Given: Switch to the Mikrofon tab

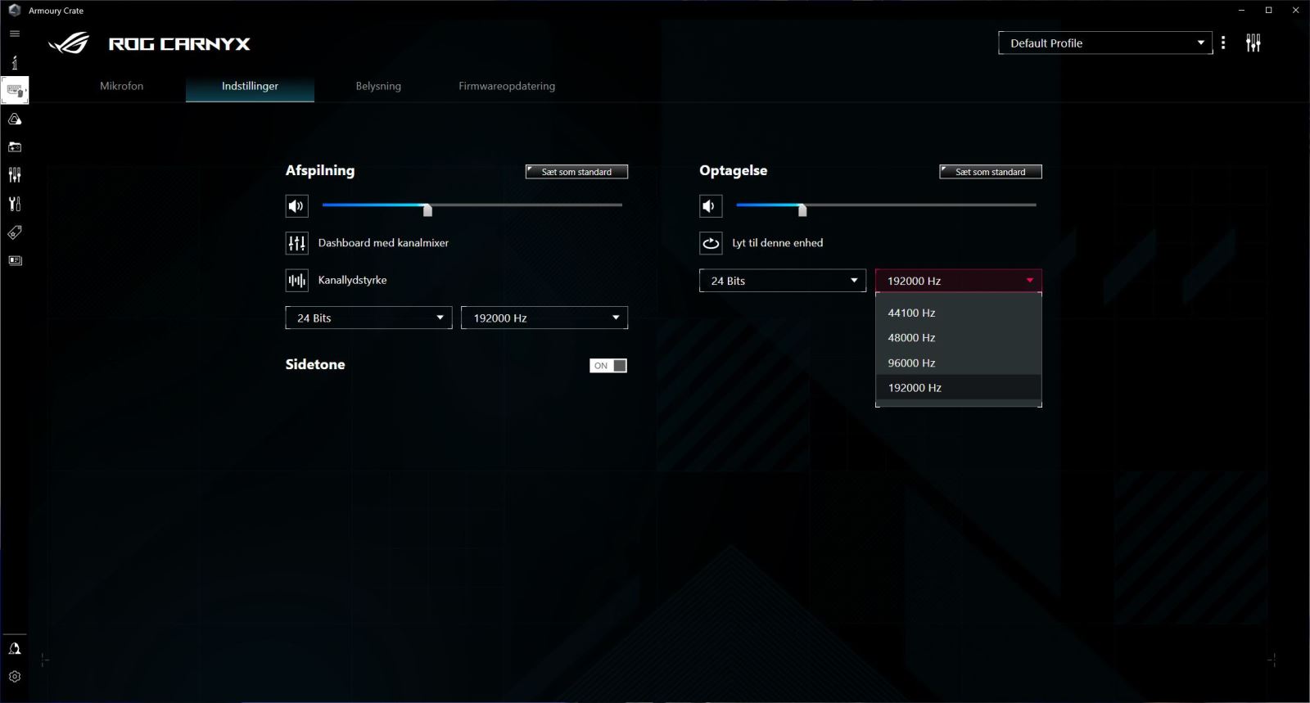Looking at the screenshot, I should 121,86.
